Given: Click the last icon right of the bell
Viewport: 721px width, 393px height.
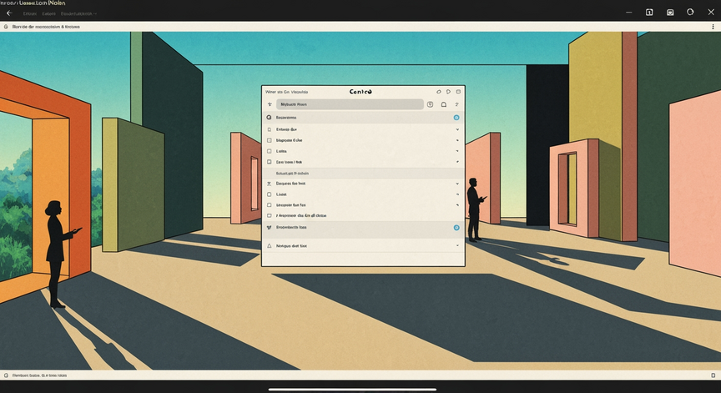Looking at the screenshot, I should click(x=457, y=104).
